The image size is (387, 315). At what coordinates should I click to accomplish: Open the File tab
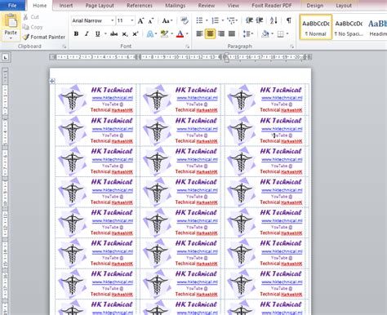point(12,5)
